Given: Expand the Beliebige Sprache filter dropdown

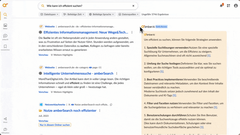Looking at the screenshot, I should [x=102, y=14].
